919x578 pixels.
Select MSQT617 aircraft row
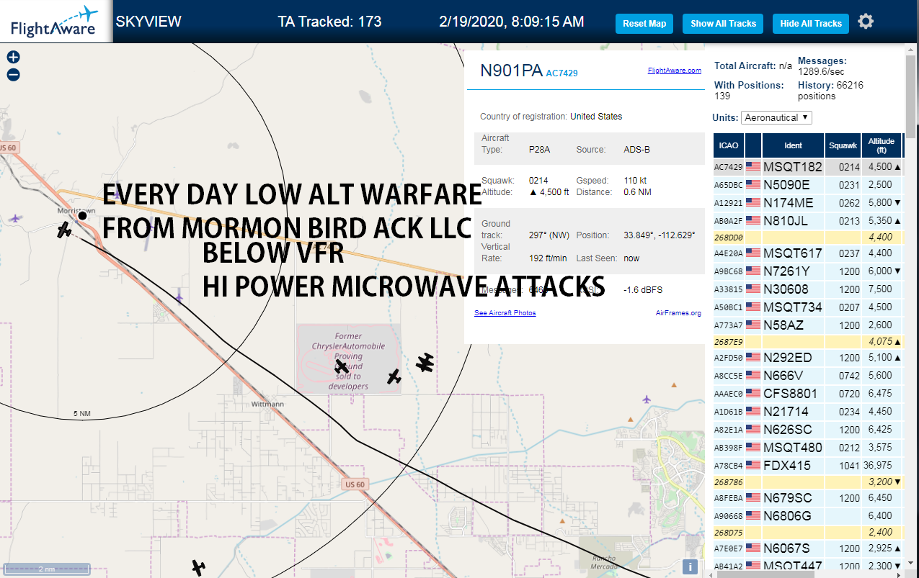(x=808, y=253)
